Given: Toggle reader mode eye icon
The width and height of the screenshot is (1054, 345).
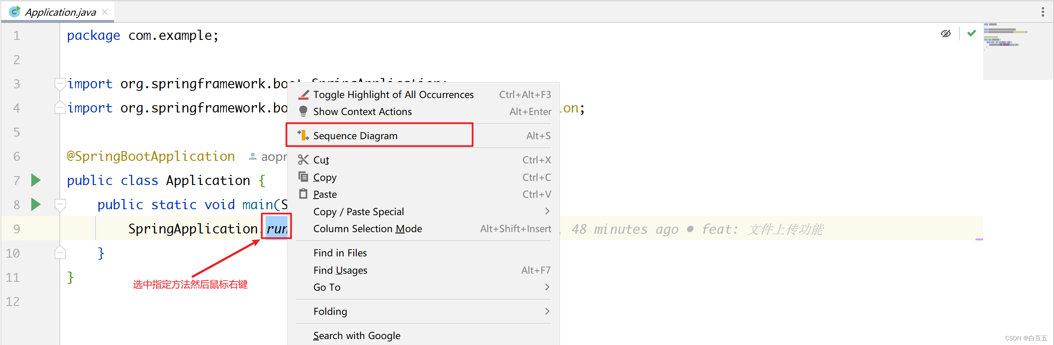Looking at the screenshot, I should (x=945, y=33).
